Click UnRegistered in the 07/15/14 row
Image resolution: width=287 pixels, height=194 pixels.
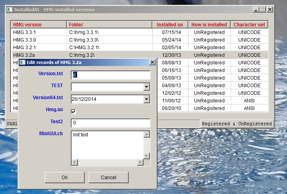[209, 32]
